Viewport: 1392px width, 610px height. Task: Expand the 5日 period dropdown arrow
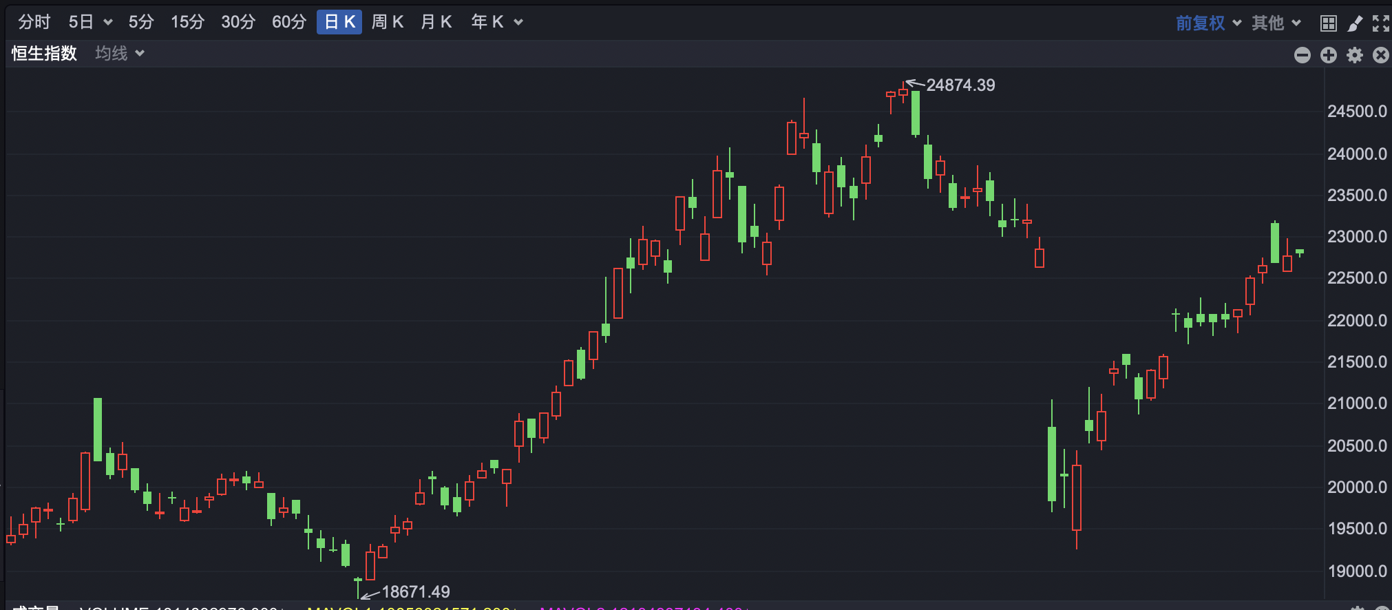(108, 23)
